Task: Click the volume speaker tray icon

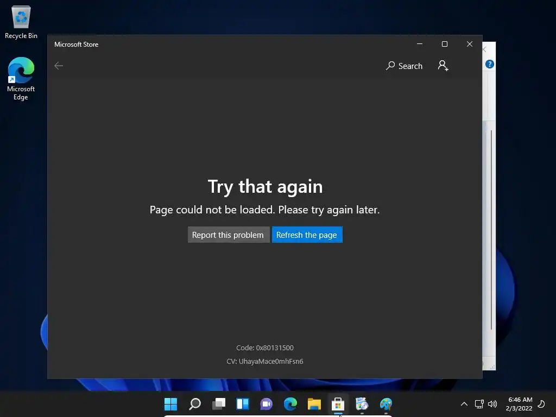Action: coord(492,404)
